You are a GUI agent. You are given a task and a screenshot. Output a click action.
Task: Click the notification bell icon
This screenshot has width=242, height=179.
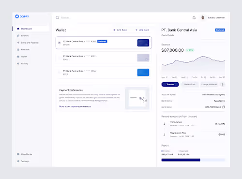194,18
